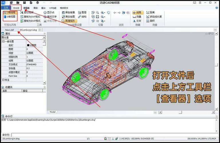Toggle the 黑色背景 black background
Viewport: 220px width, 143px height.
[x=68, y=13]
